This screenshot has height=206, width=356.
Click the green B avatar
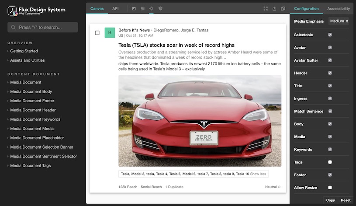click(x=110, y=32)
